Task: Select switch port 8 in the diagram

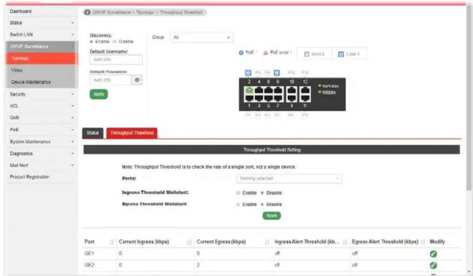Action: point(278,90)
